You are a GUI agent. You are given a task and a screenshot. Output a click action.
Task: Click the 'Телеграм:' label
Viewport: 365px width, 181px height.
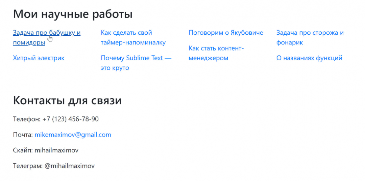click(x=28, y=166)
